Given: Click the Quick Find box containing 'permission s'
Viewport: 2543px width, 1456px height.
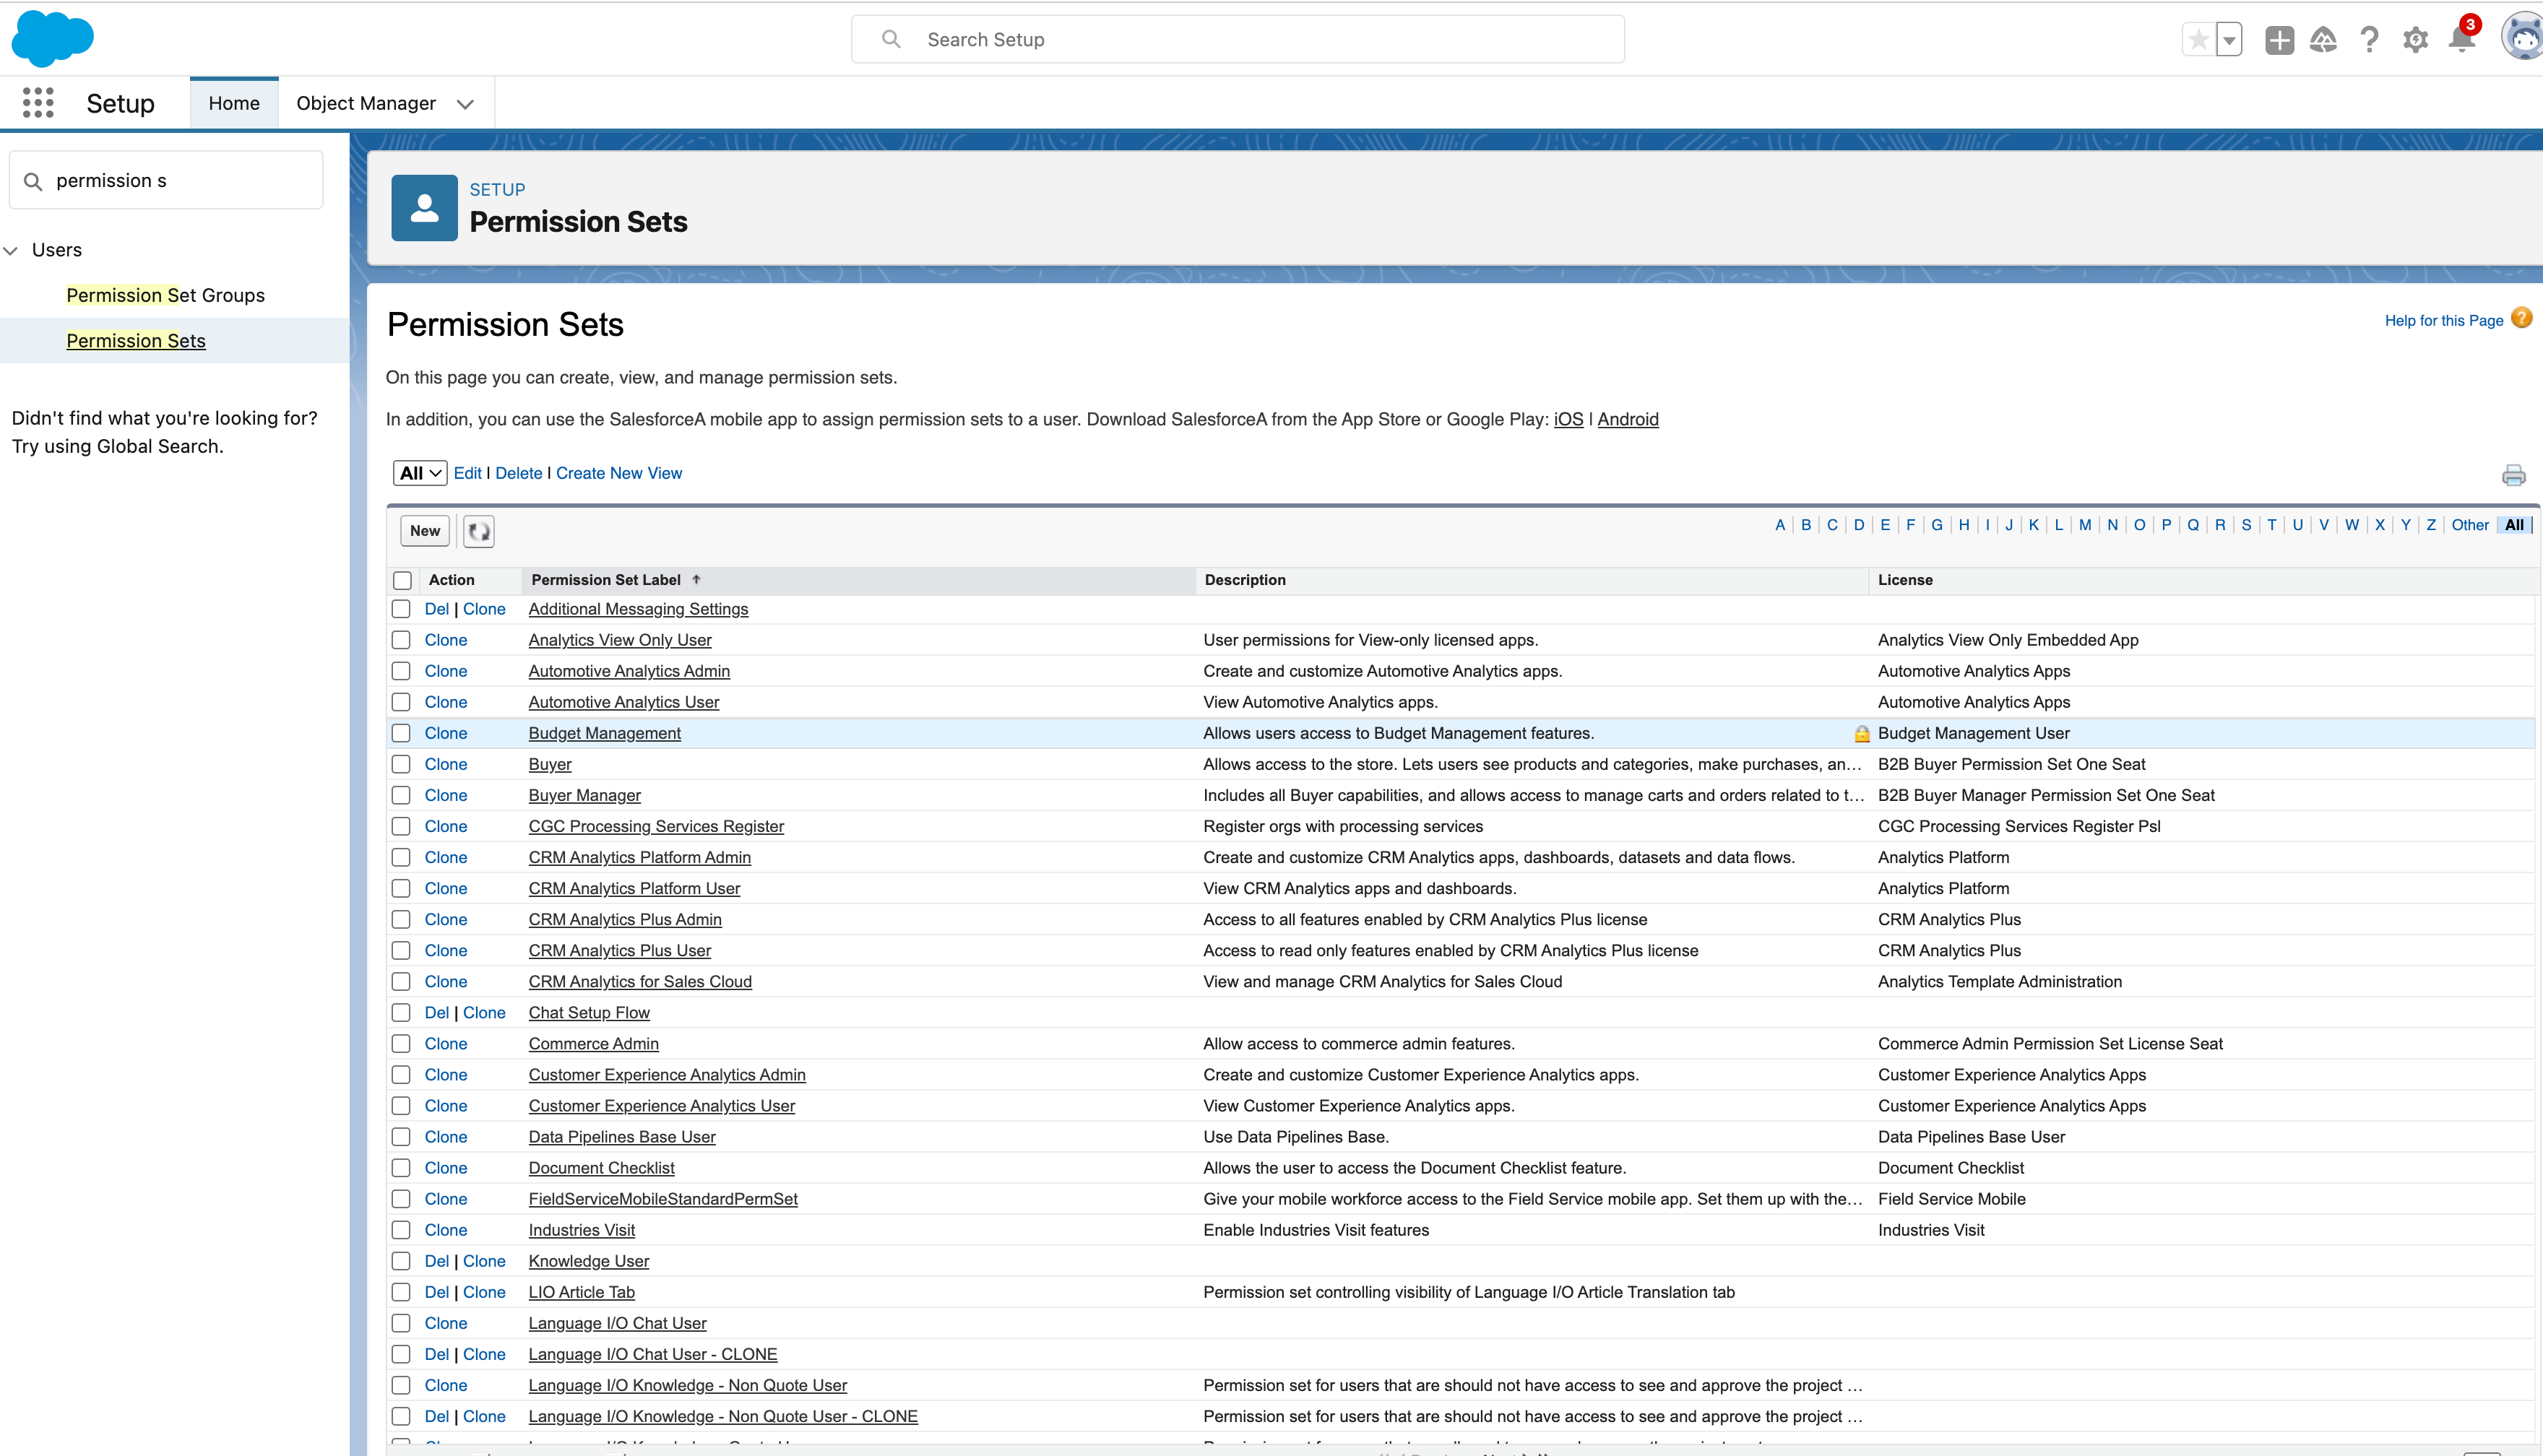Looking at the screenshot, I should (x=166, y=180).
